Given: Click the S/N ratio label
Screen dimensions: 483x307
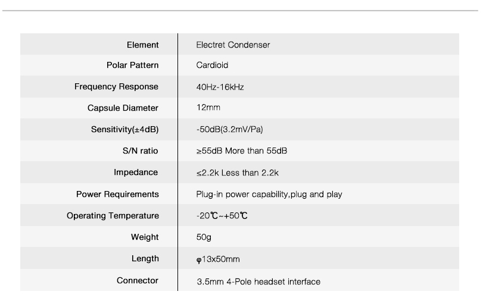Looking at the screenshot, I should [x=140, y=151].
